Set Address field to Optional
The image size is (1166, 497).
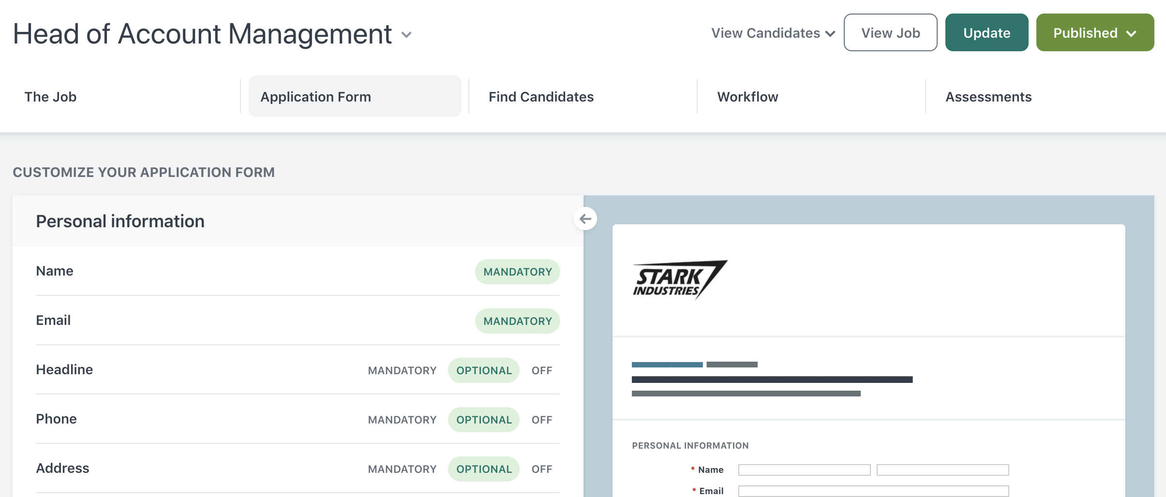[x=484, y=469]
